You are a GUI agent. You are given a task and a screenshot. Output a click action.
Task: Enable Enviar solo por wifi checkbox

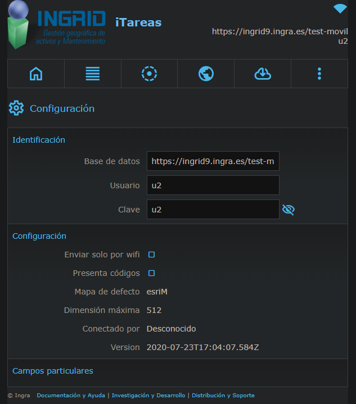[x=151, y=255]
